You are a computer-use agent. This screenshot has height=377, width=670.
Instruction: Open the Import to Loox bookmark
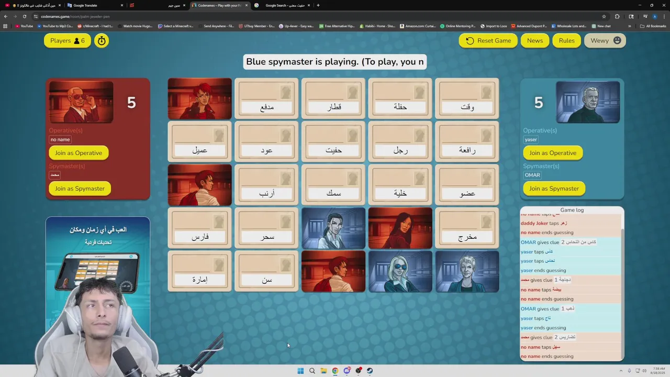coord(494,26)
